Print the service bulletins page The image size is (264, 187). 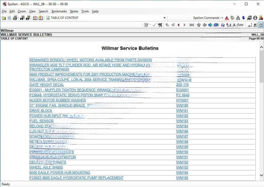pyautogui.click(x=15, y=18)
